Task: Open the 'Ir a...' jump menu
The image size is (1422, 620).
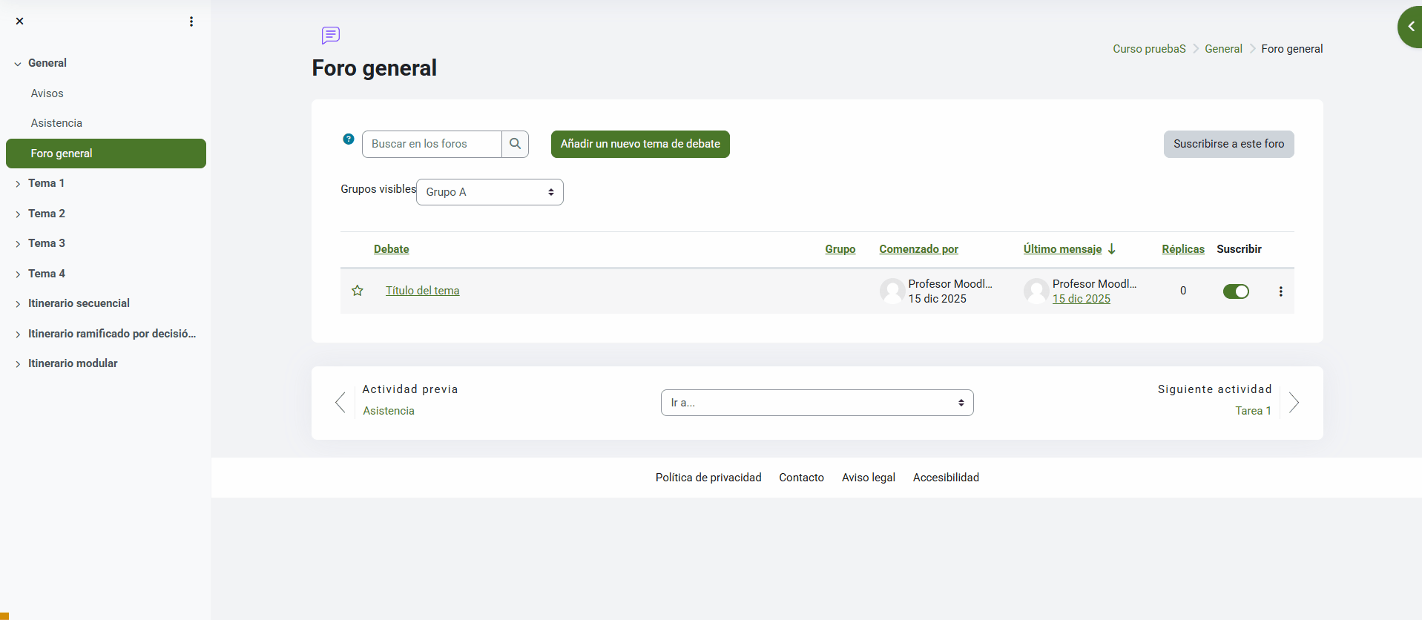Action: coord(817,403)
